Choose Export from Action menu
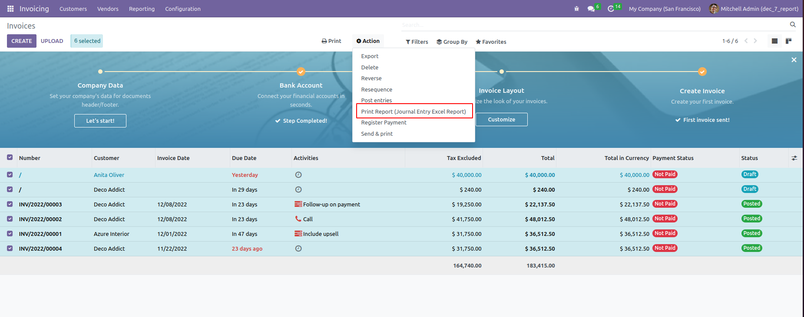This screenshot has width=804, height=317. [414, 56]
